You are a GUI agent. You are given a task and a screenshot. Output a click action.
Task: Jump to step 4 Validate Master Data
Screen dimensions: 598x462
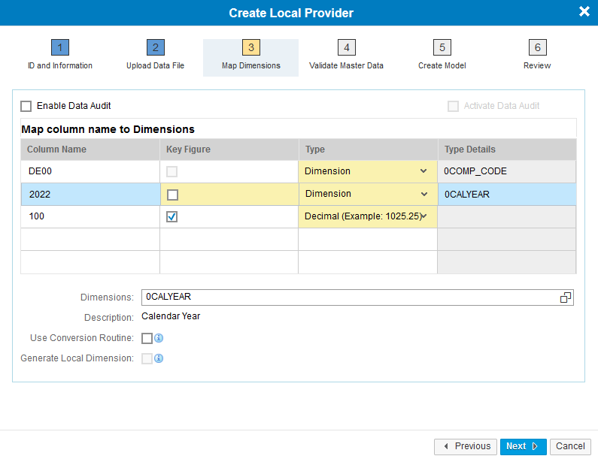tap(346, 56)
